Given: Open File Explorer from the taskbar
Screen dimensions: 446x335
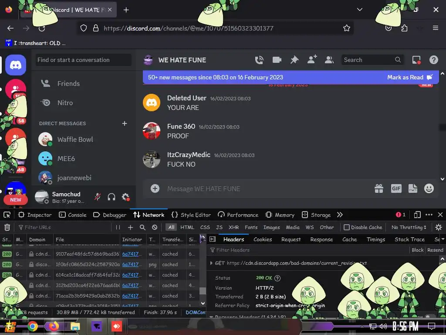Looking at the screenshot, I should [x=75, y=326].
